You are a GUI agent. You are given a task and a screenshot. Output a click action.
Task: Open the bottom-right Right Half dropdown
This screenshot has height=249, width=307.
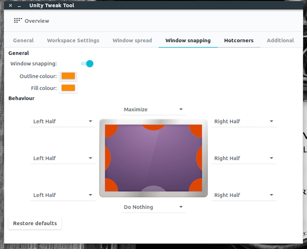[x=244, y=195]
